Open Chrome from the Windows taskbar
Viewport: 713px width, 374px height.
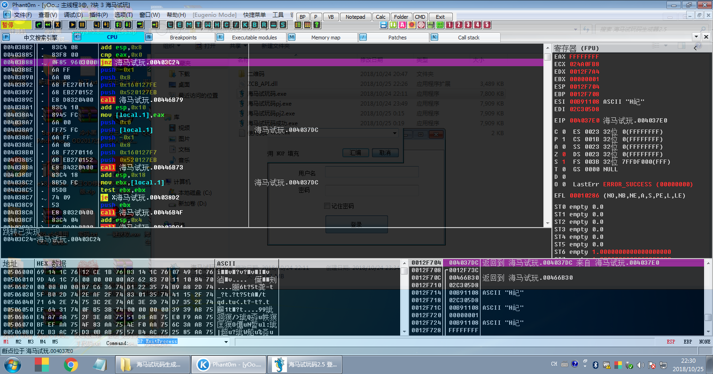coord(71,364)
